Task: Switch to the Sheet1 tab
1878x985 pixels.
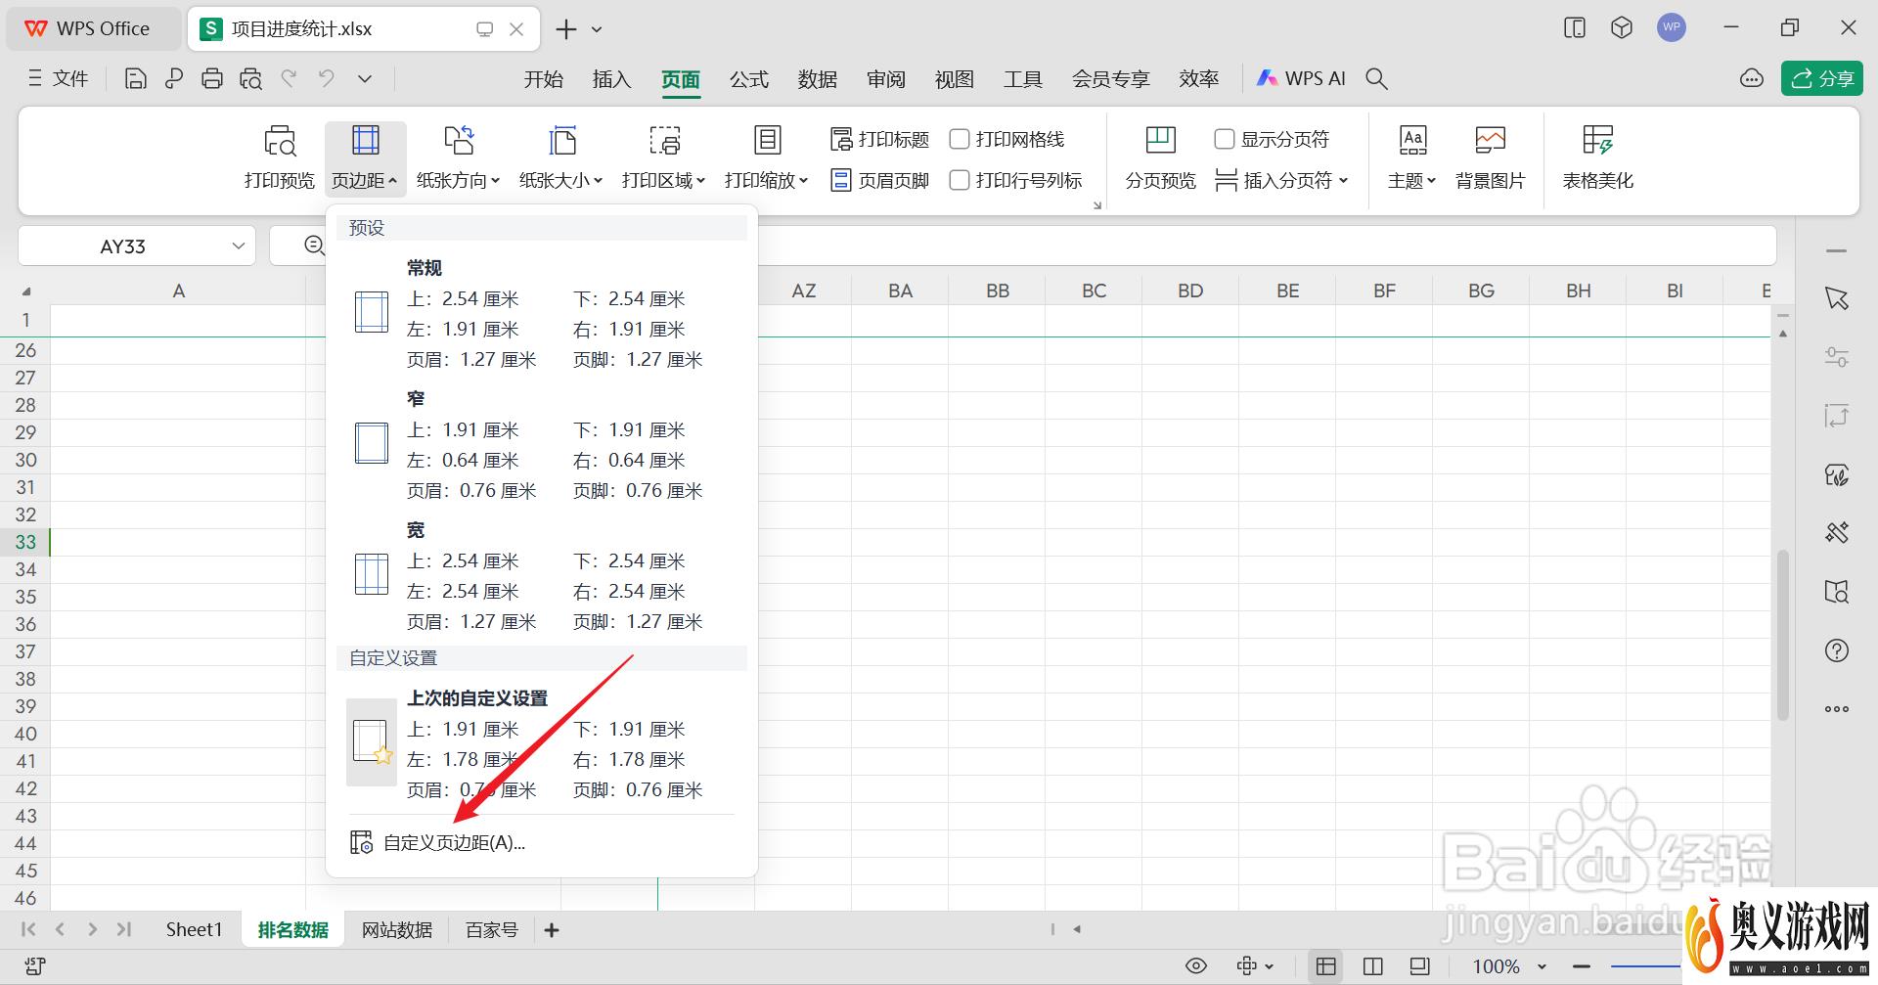Action: (x=194, y=930)
